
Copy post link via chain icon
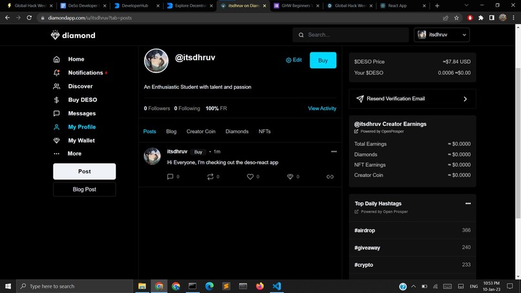[330, 177]
